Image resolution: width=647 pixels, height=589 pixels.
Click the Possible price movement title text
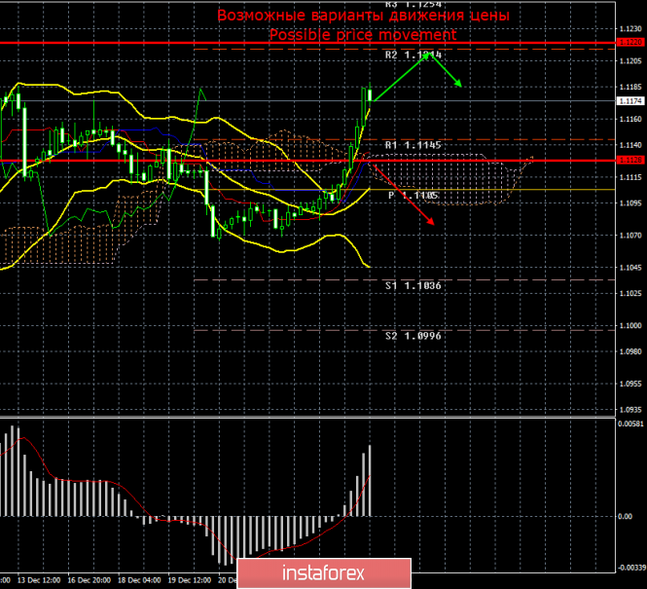363,35
